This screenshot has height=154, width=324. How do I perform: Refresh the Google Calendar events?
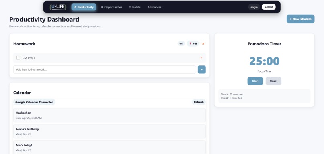click(199, 102)
